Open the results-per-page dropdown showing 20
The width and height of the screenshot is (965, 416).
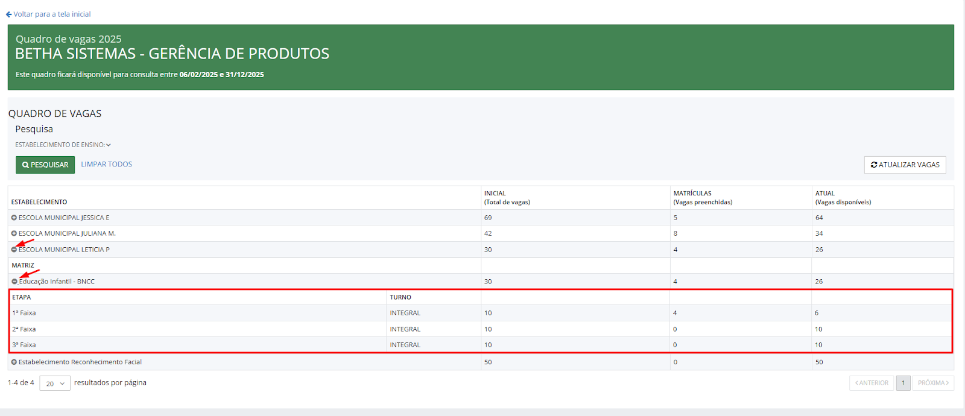55,383
